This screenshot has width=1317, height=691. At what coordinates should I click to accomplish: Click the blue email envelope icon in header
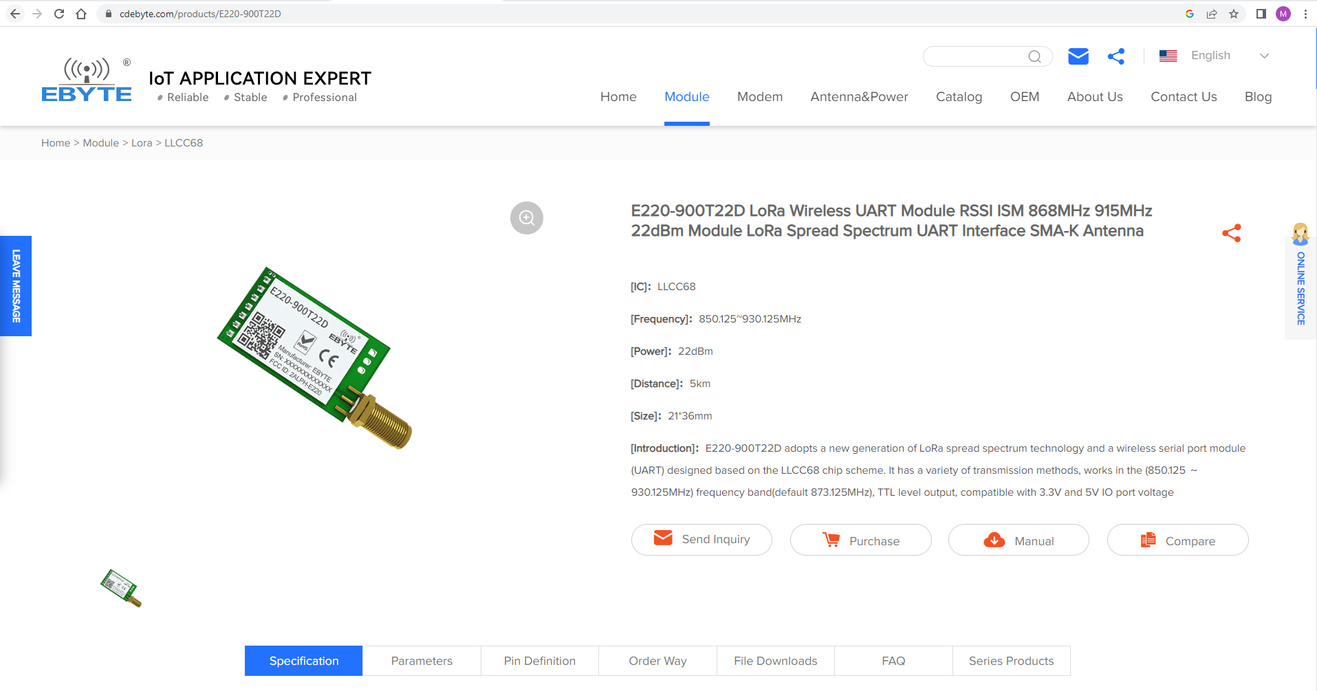click(x=1078, y=56)
